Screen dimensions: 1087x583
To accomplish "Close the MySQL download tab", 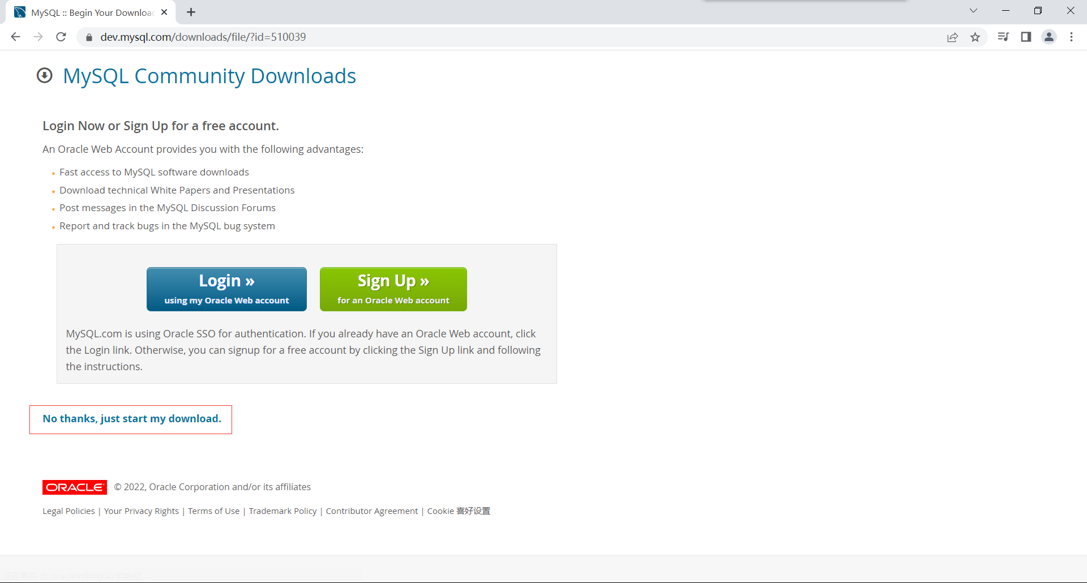I will [x=164, y=12].
